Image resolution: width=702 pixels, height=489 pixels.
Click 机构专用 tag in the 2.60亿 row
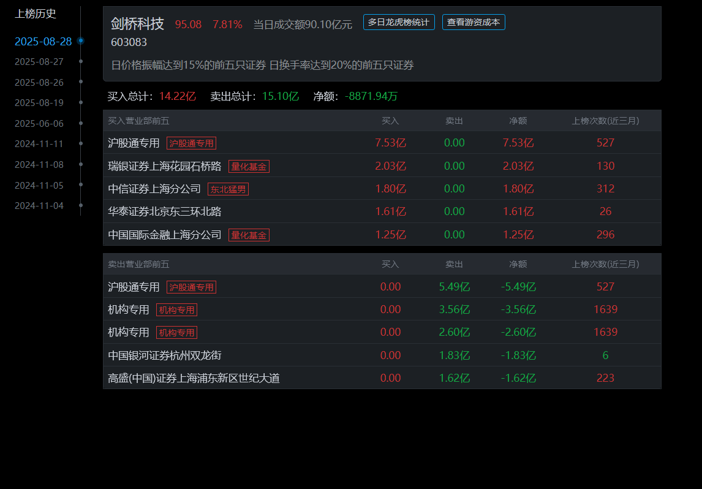tap(176, 332)
